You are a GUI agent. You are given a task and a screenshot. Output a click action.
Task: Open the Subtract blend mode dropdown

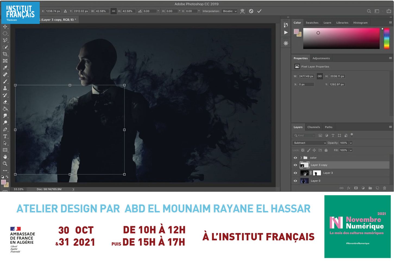tap(309, 143)
